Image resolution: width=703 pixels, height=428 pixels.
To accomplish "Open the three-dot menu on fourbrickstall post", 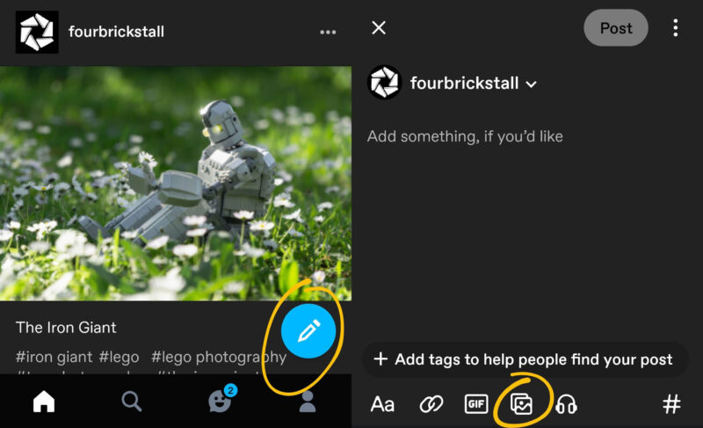I will click(x=328, y=33).
